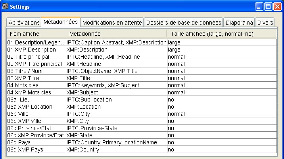
Task: Select the 06d Pays cell
Action: point(36,142)
